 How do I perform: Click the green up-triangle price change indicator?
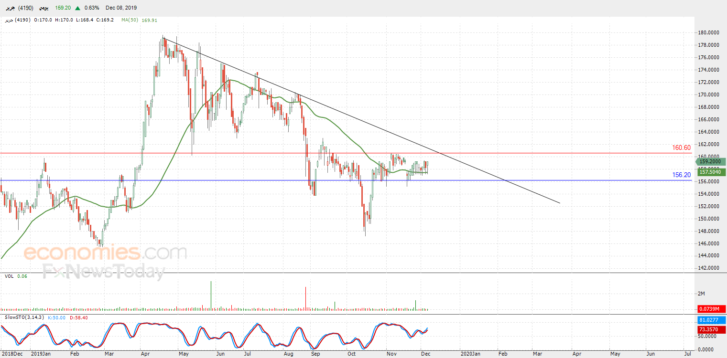[x=77, y=8]
